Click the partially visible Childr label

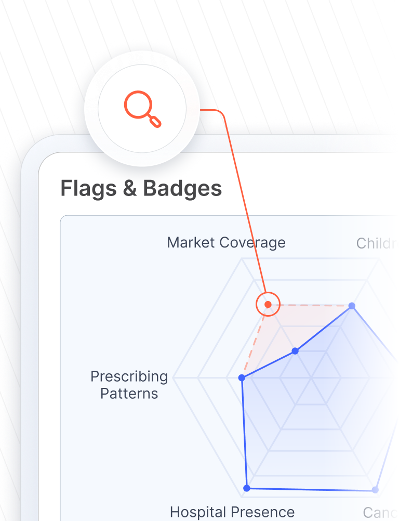click(377, 243)
